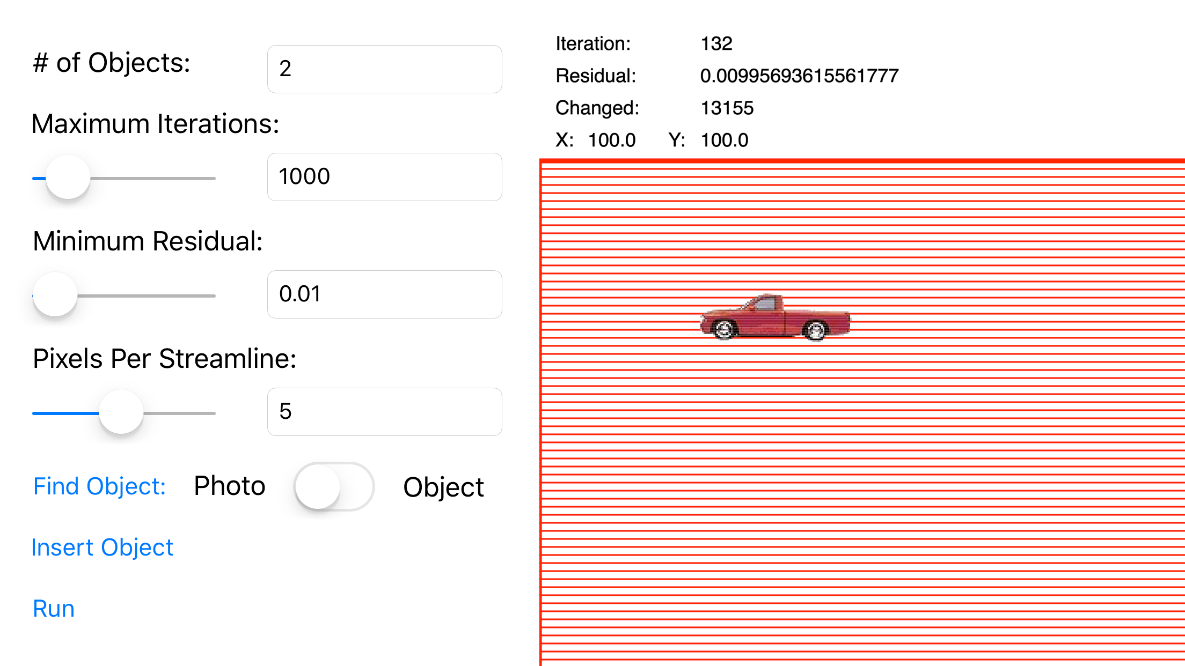Click the X coordinate value
The width and height of the screenshot is (1185, 666).
tap(612, 140)
